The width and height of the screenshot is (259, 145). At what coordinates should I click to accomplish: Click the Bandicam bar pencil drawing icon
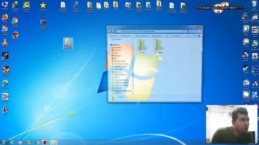(235, 8)
